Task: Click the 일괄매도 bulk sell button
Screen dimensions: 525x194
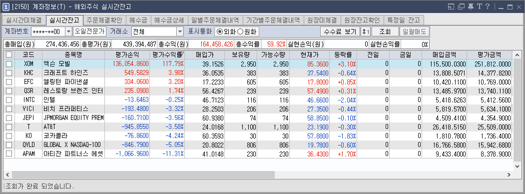Action: pyautogui.click(x=415, y=32)
